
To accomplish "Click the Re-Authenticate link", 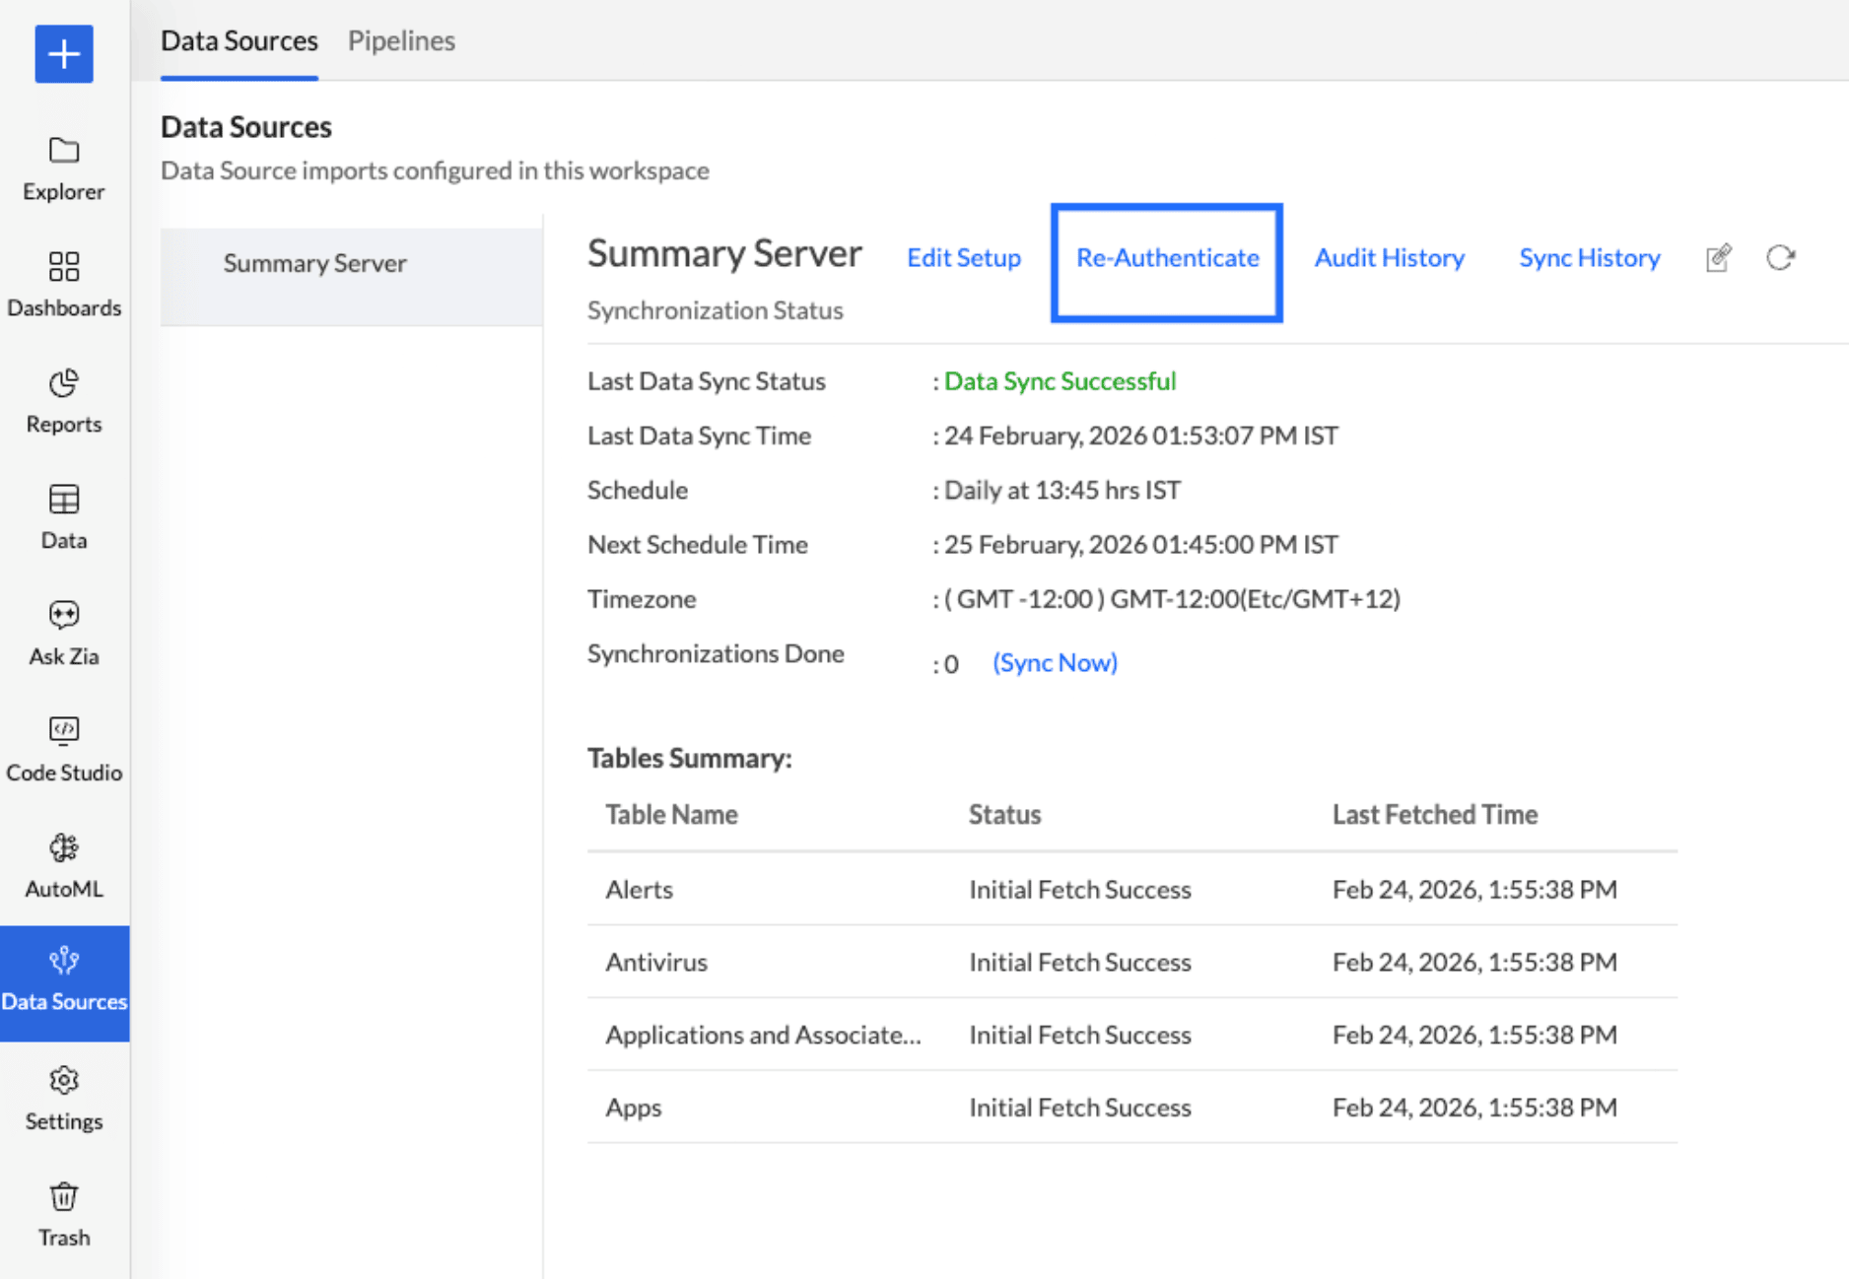I will click(1168, 258).
